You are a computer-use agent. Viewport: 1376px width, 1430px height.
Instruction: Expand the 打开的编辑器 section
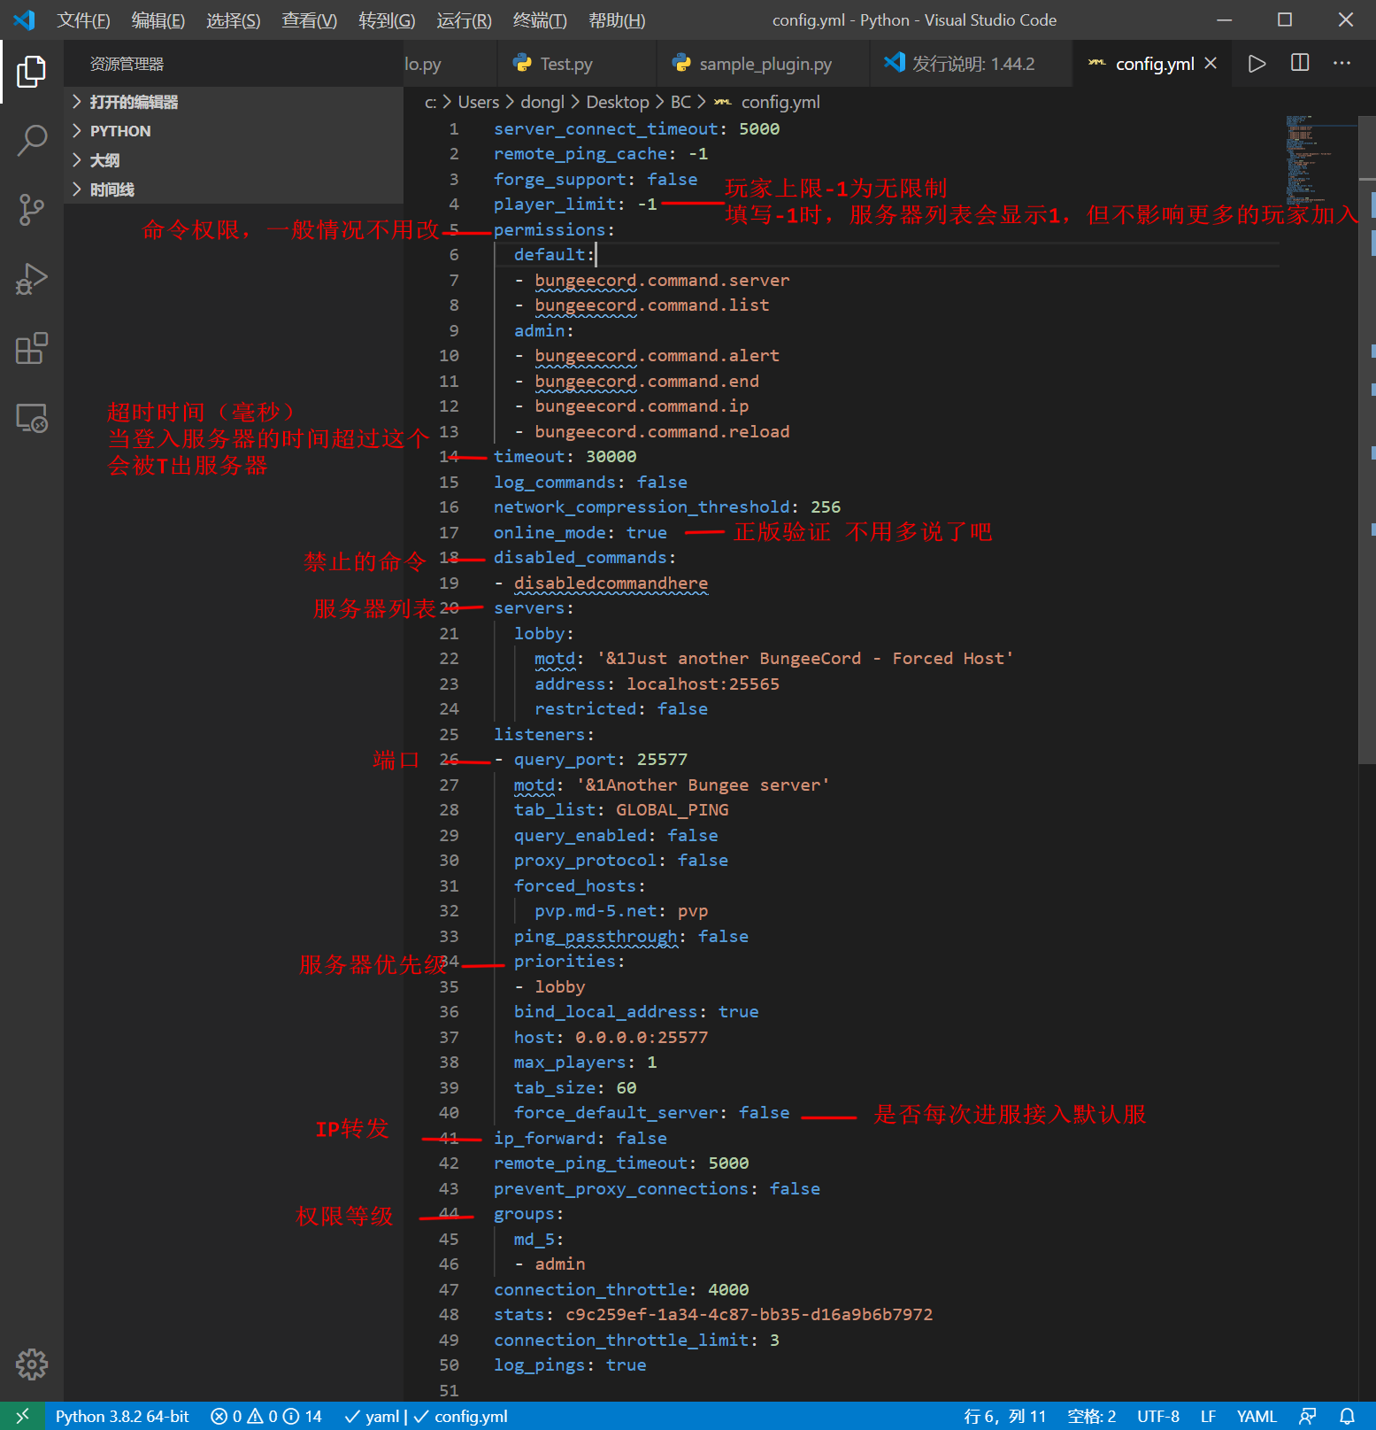(134, 102)
